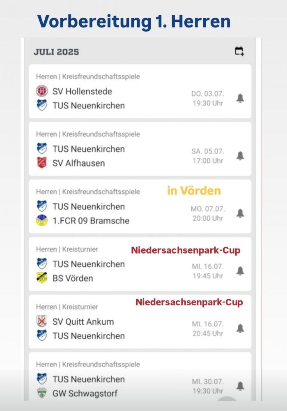Toggle bell for BS Vörden match
Viewport: 287px width, 411px height.
point(240,271)
